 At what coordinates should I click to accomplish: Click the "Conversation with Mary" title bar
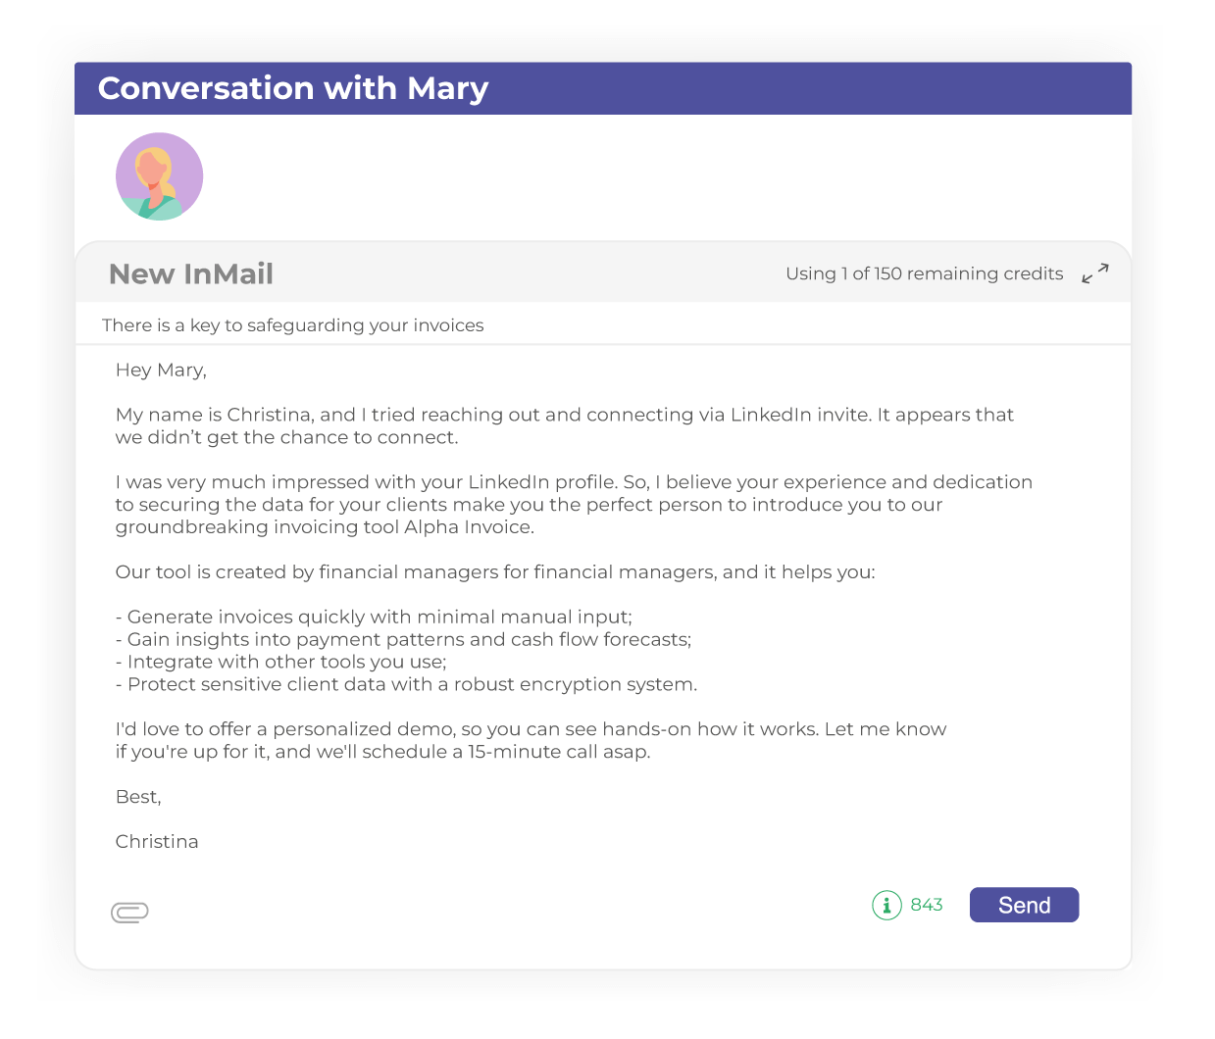(292, 88)
